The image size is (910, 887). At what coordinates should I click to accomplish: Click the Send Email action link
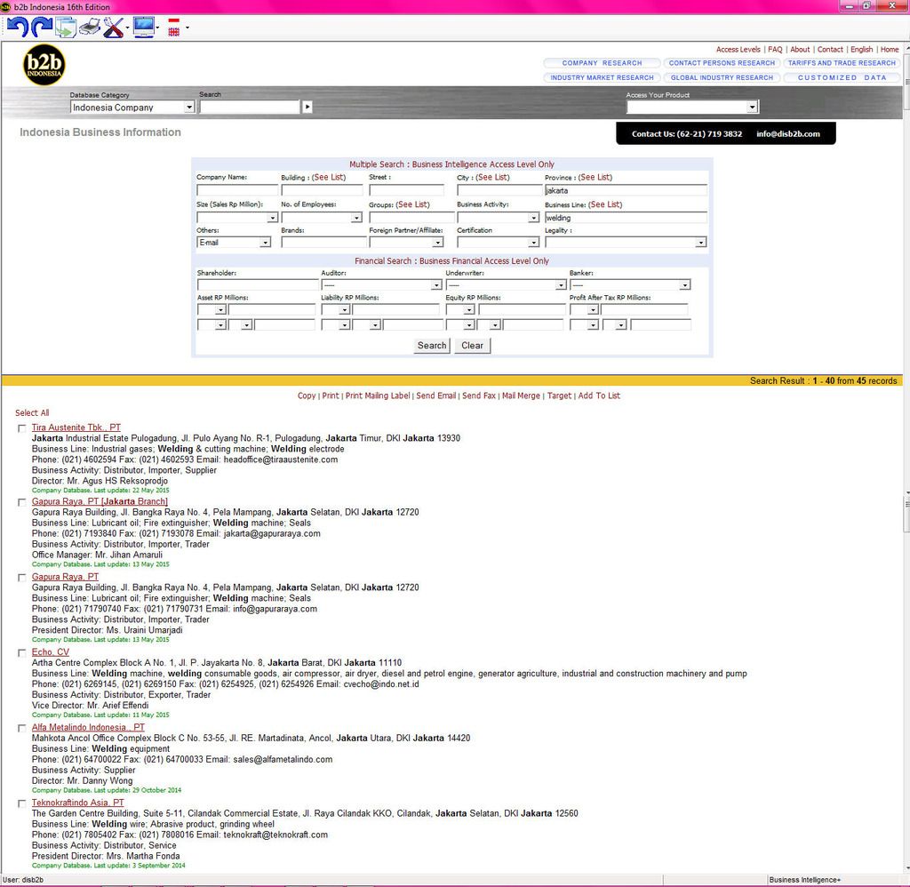[x=435, y=396]
